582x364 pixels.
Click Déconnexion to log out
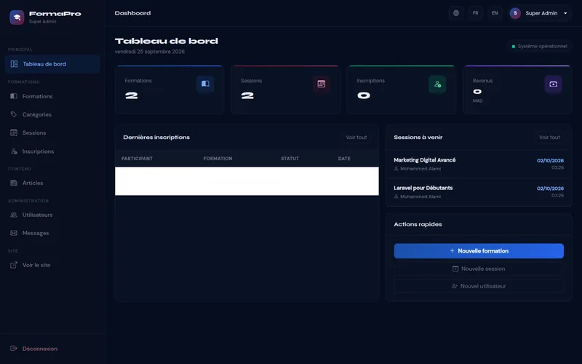52,349
